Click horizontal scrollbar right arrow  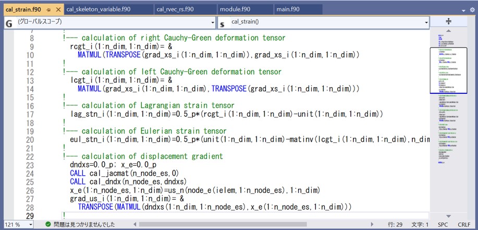click(372, 224)
